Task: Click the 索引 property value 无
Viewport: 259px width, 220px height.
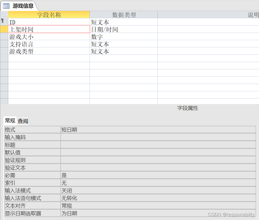Action: [158, 183]
